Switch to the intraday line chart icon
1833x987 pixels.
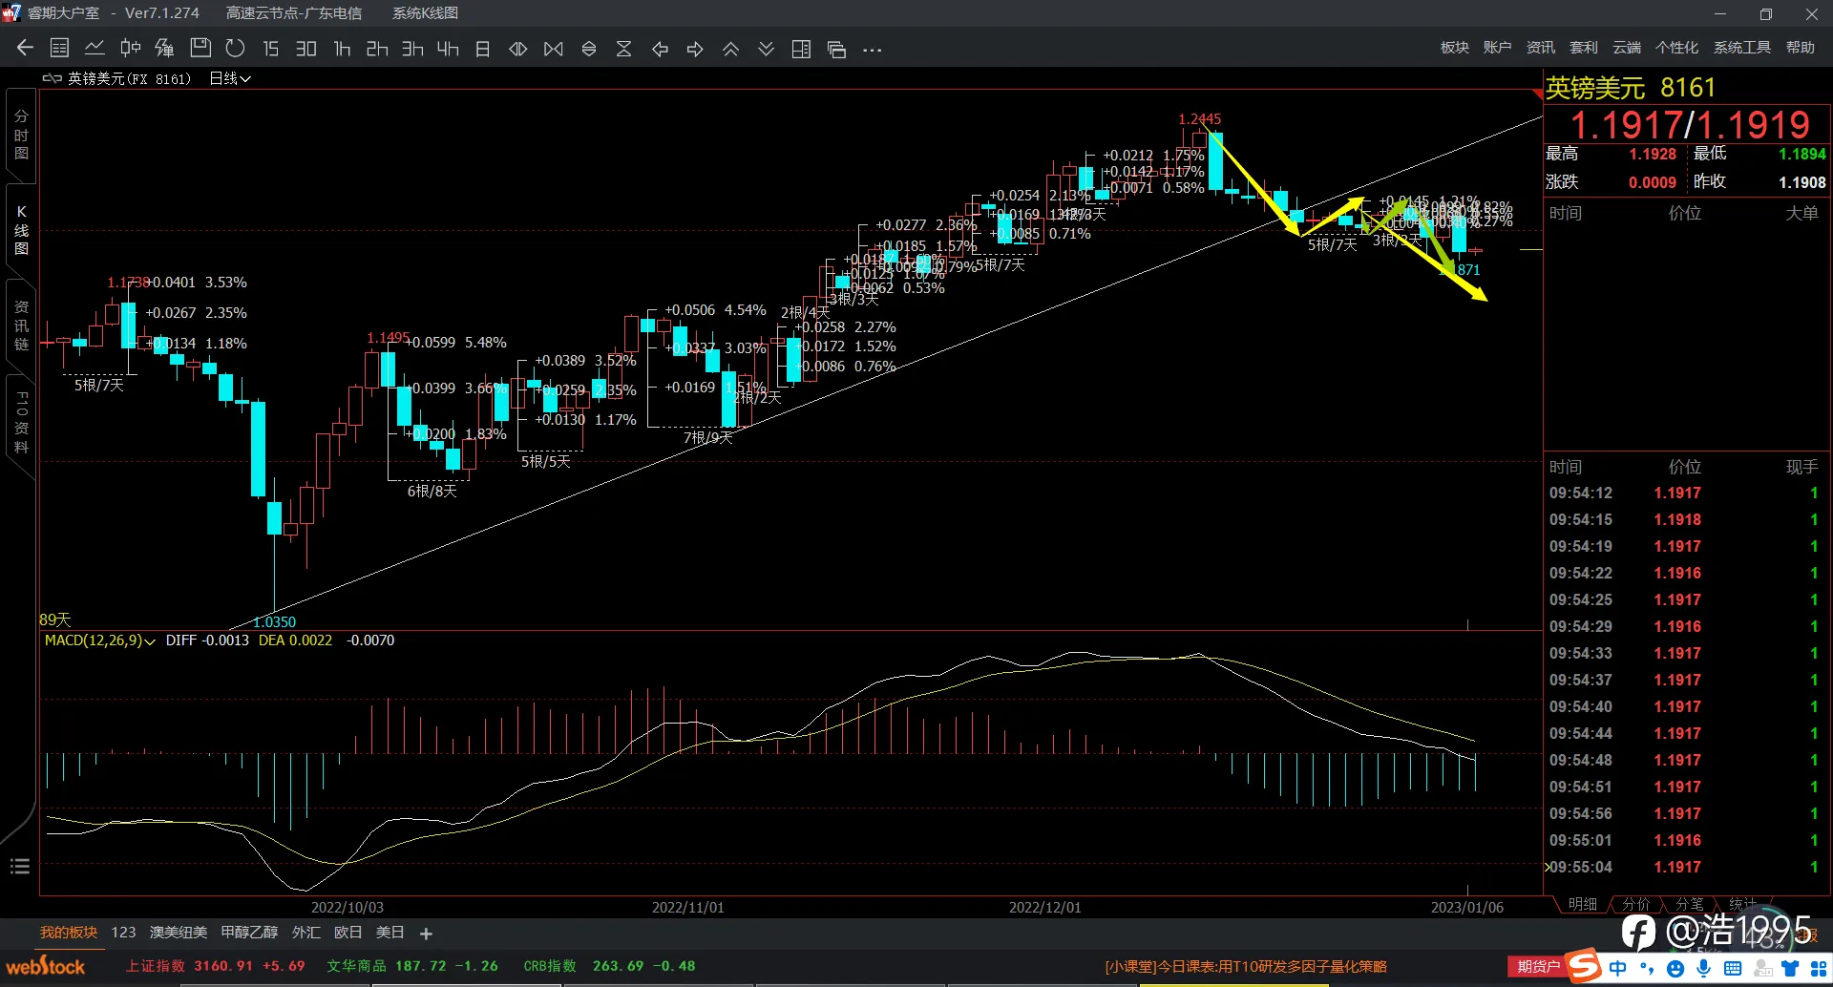[95, 49]
